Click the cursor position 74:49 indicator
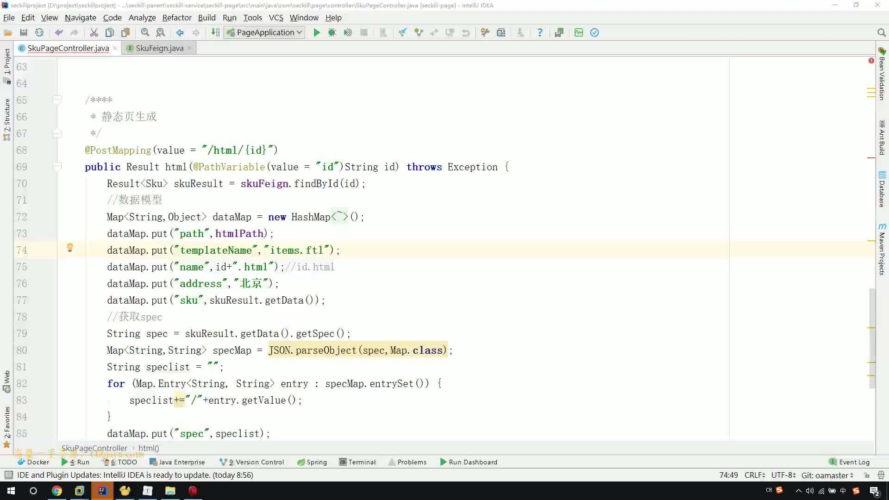The image size is (889, 500). coord(729,475)
